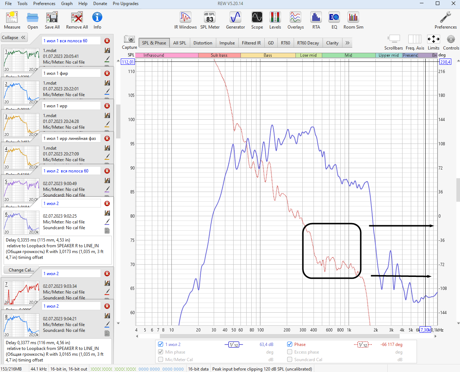Viewport: 460px width, 372px height.
Task: Collapse the measurements panel
Action: [14, 38]
